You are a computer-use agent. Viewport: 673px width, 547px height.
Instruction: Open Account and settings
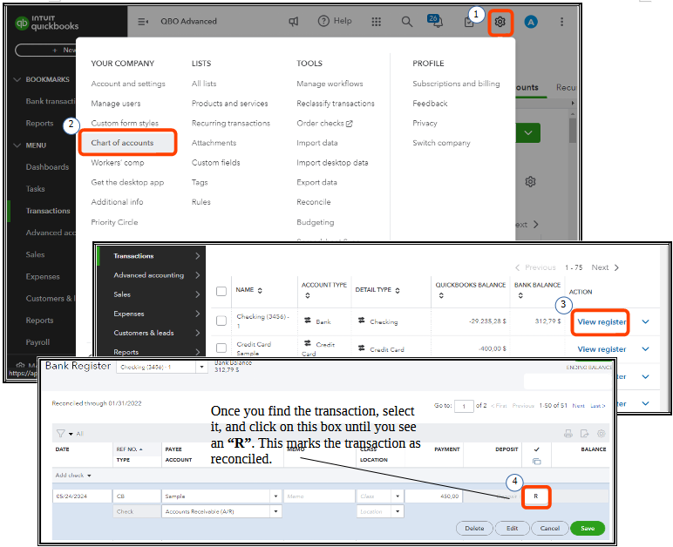(x=128, y=84)
